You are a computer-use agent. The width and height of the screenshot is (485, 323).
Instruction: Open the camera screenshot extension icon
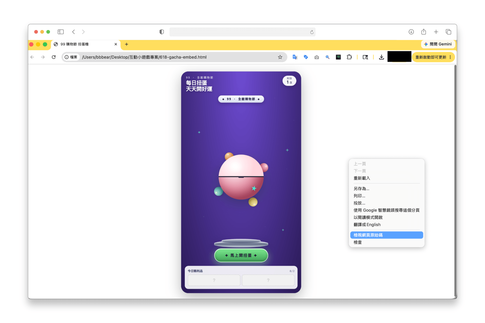(x=317, y=57)
